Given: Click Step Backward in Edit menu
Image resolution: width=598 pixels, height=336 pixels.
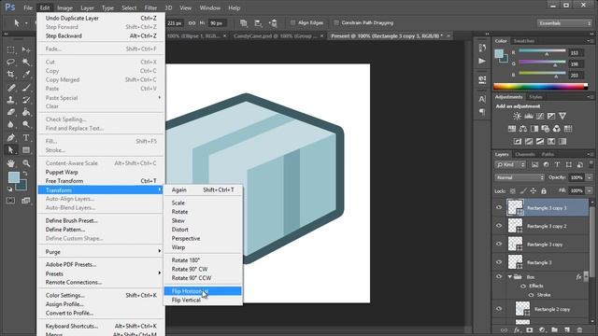Looking at the screenshot, I should click(101, 35).
